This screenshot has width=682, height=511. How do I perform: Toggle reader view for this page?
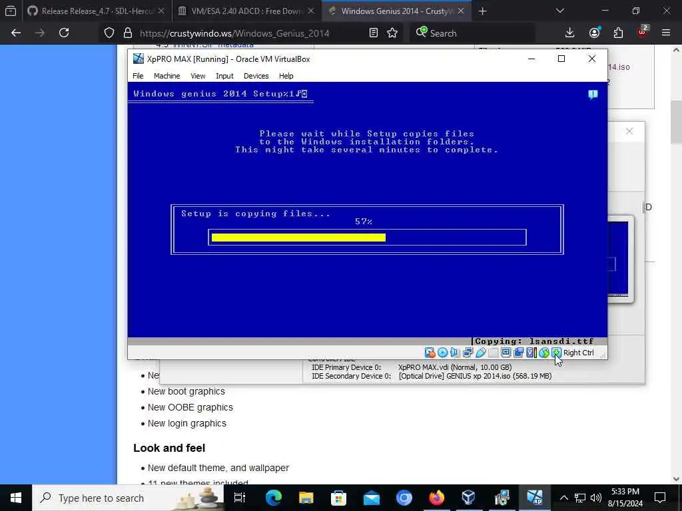pyautogui.click(x=373, y=33)
